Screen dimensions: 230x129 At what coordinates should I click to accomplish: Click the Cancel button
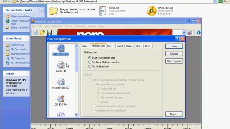[174, 54]
